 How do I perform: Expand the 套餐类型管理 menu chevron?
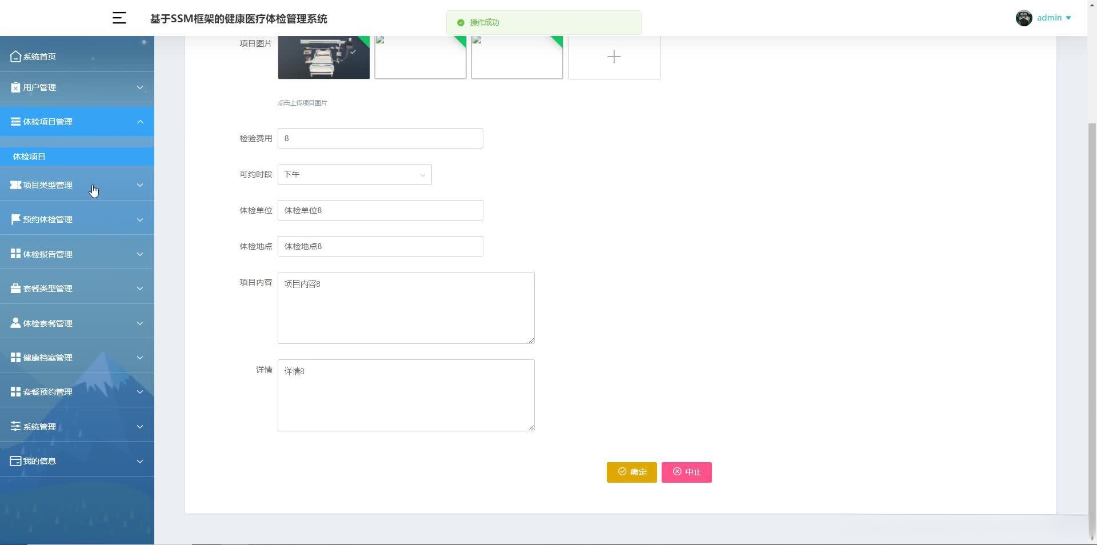140,288
